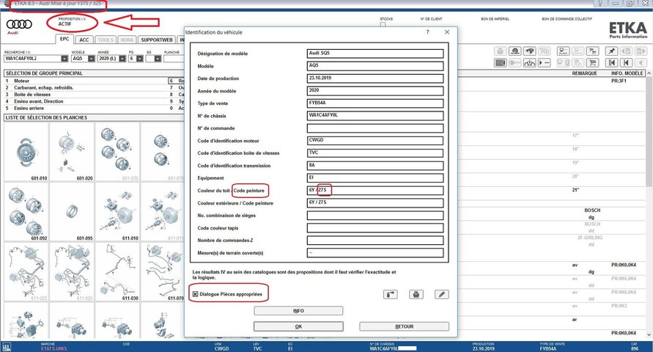Confirm with the OK button
Screen dimensions: 653x352
(x=298, y=326)
